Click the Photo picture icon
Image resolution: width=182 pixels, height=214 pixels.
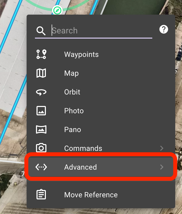click(x=41, y=111)
